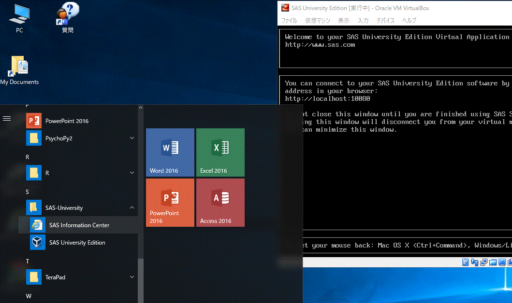Expand the TeraPad folder chevron

132,277
